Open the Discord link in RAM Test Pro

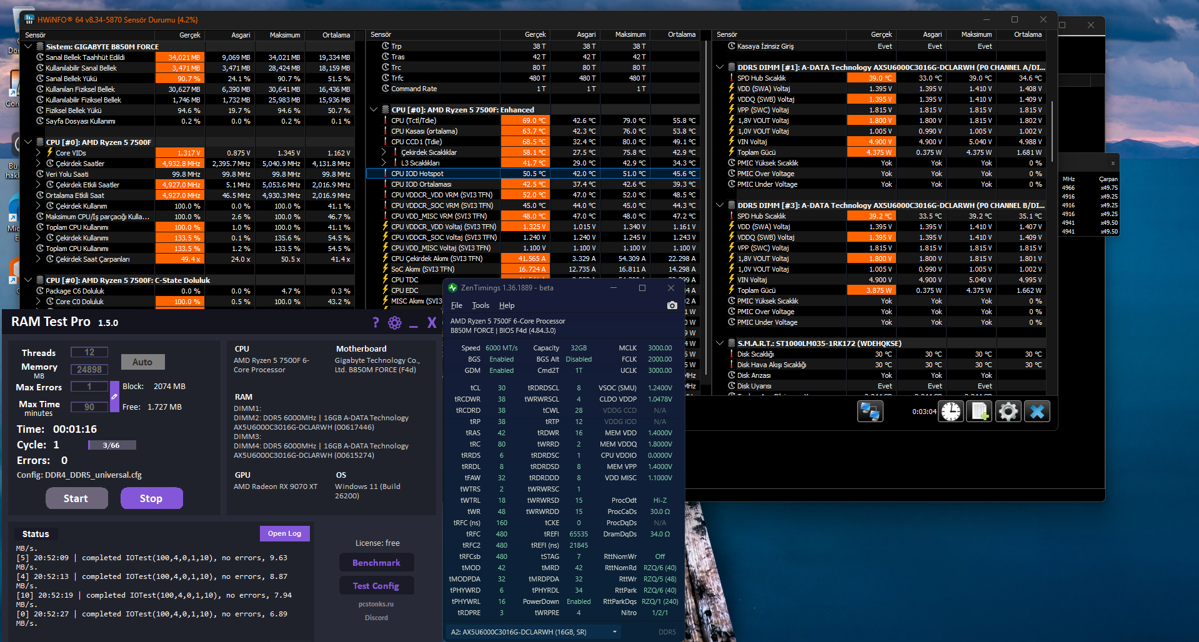coord(376,618)
